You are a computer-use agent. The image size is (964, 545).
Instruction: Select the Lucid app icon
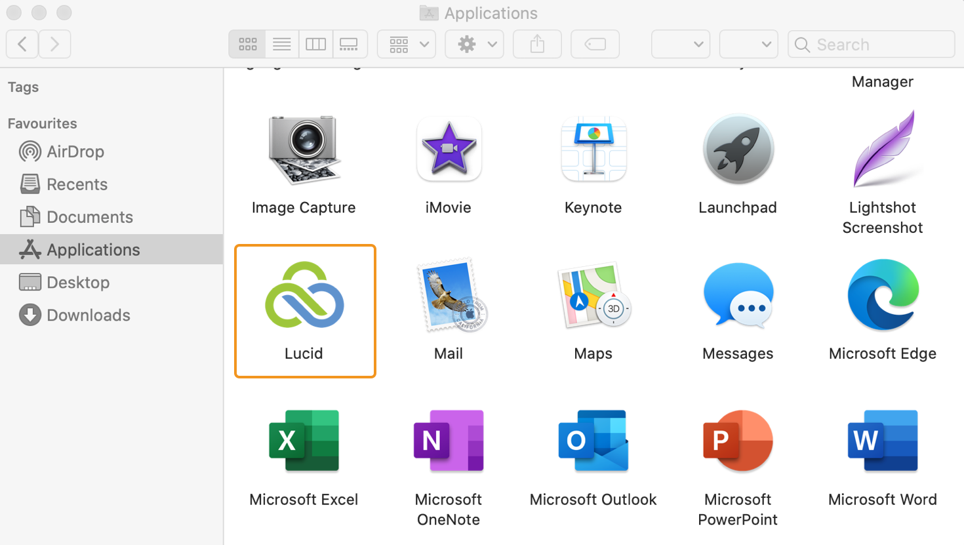tap(304, 294)
